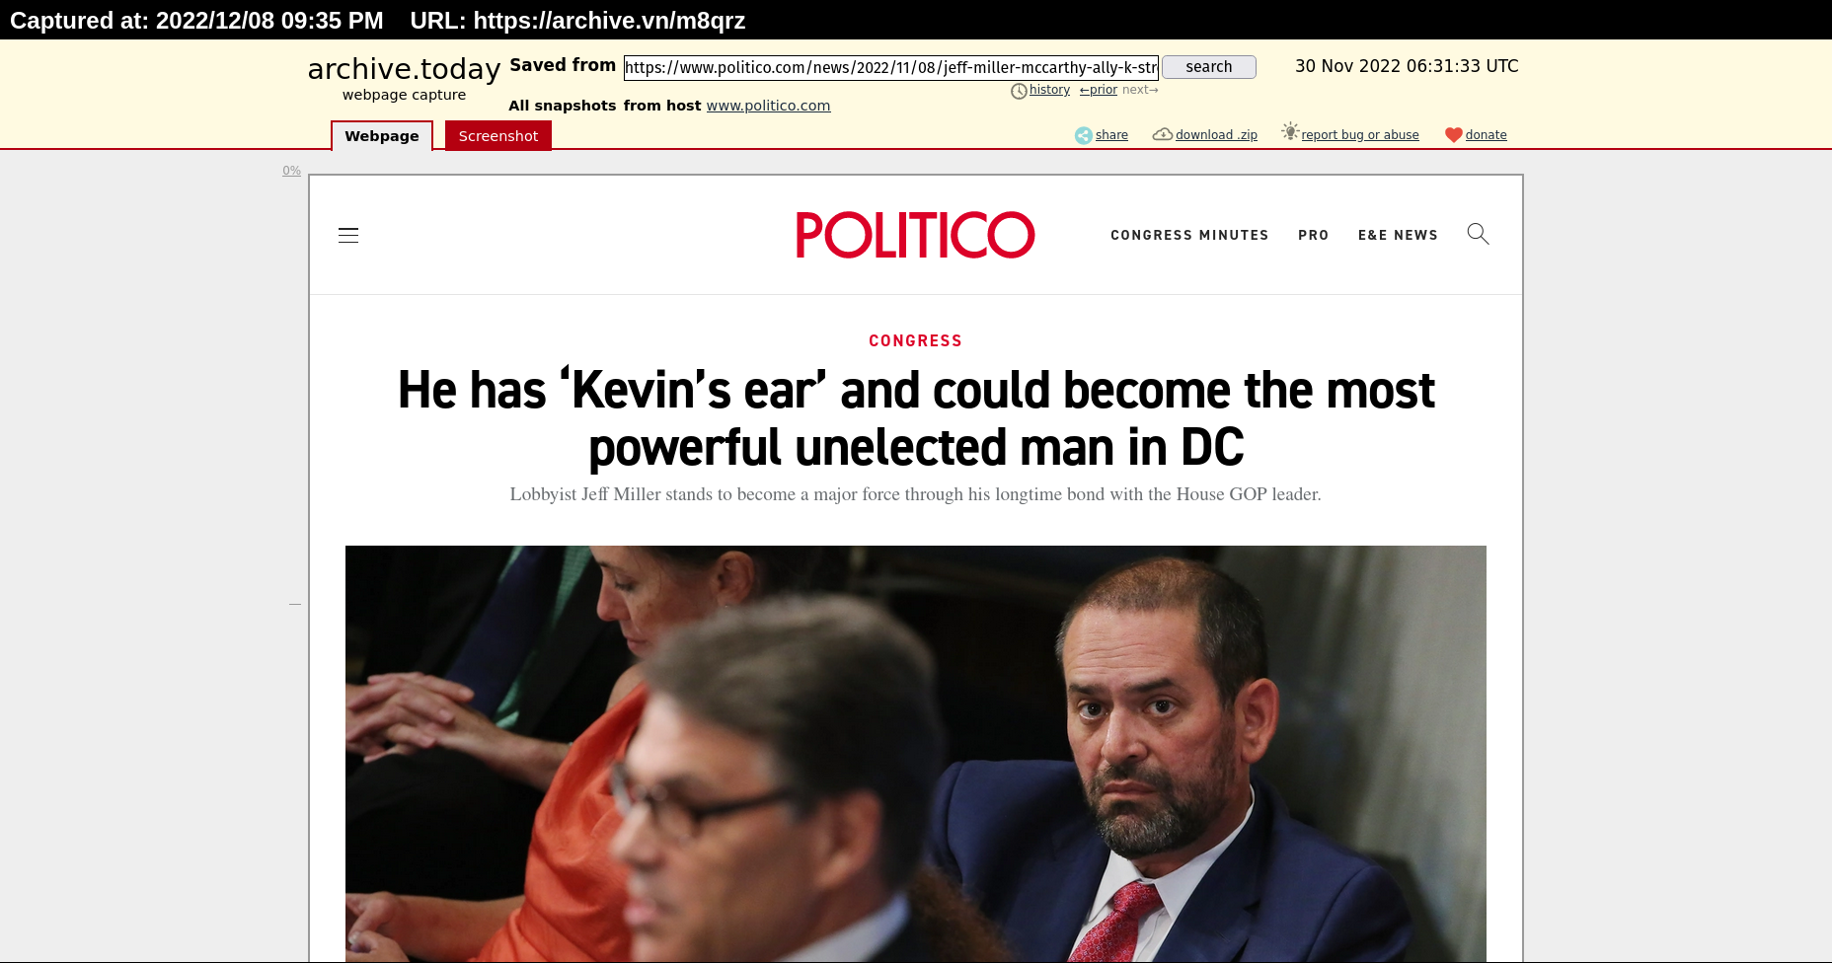Click the history clock icon

click(1019, 91)
